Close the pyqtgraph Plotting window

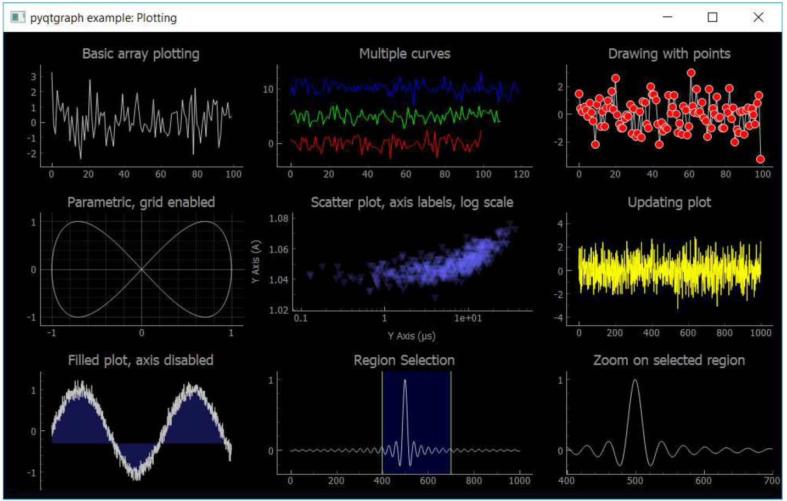coord(758,17)
